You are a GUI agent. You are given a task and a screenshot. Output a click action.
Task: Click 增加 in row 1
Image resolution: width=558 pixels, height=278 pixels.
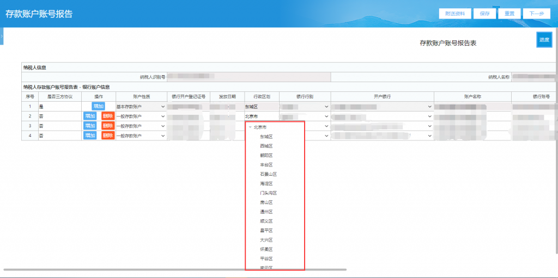point(98,106)
